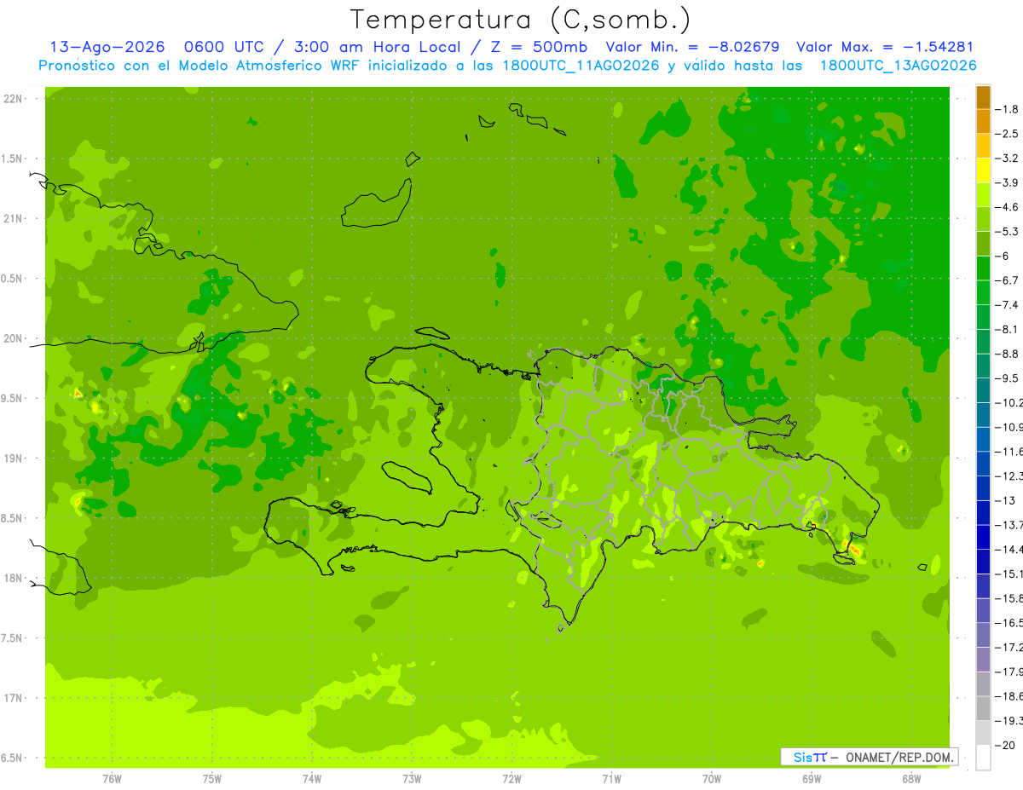Select the date '13-Ago-2026' in the header

[x=107, y=47]
